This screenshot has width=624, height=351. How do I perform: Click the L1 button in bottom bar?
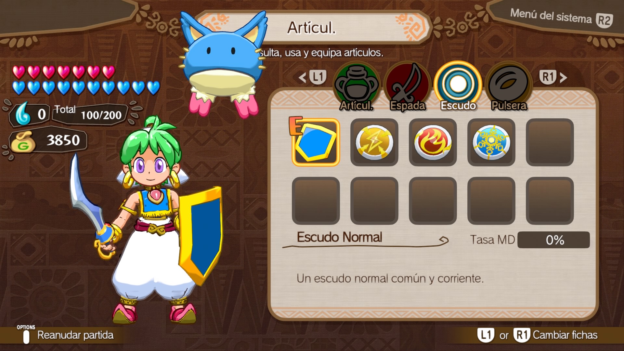click(486, 335)
